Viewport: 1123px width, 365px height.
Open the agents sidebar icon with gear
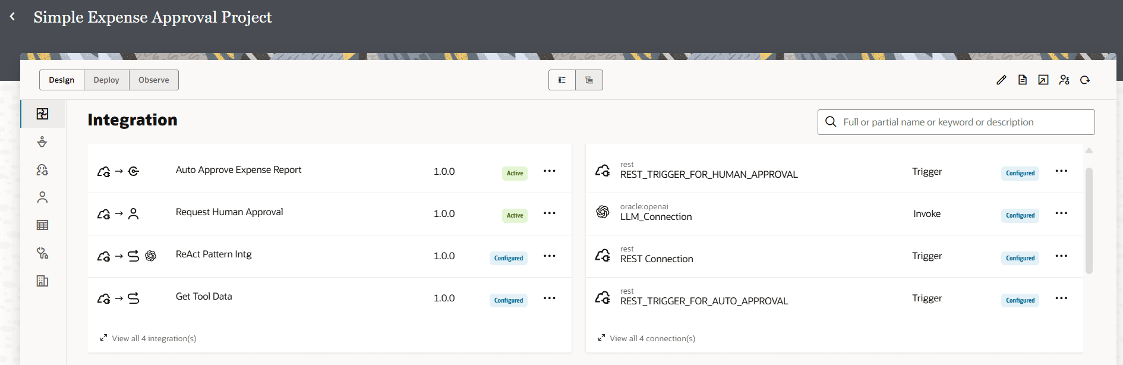[42, 169]
